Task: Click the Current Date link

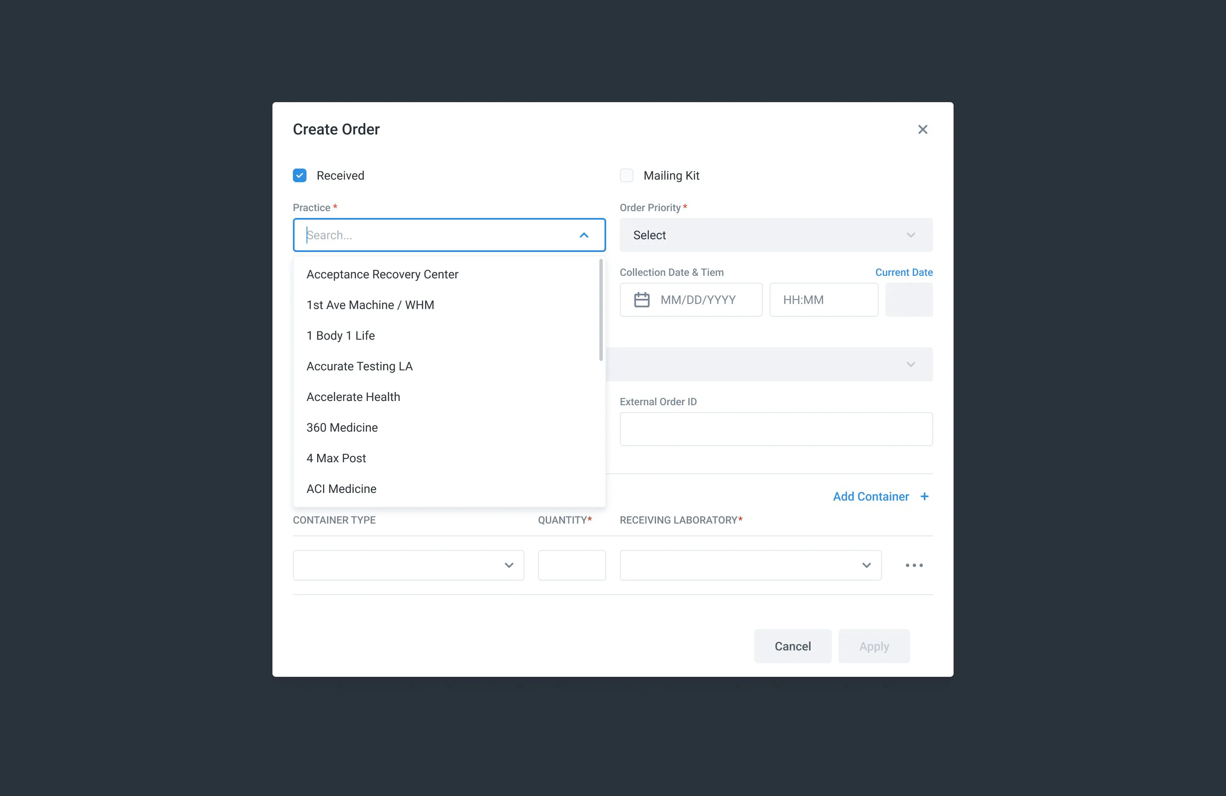Action: [903, 272]
